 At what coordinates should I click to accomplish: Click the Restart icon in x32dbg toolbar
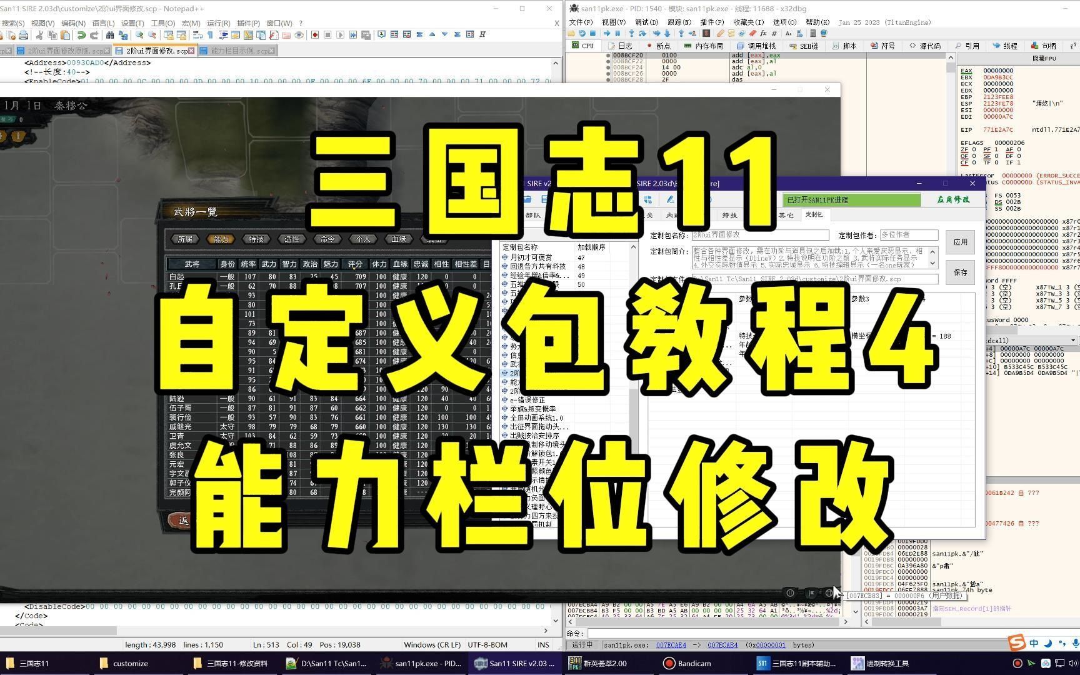[582, 33]
